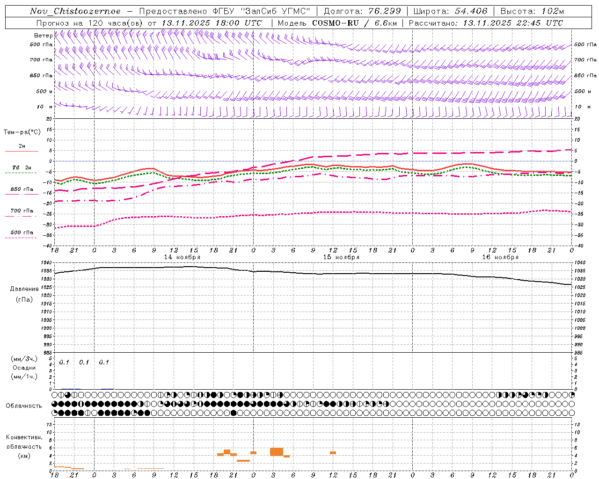Click the 700 гПа temperature legend entry

pos(22,211)
